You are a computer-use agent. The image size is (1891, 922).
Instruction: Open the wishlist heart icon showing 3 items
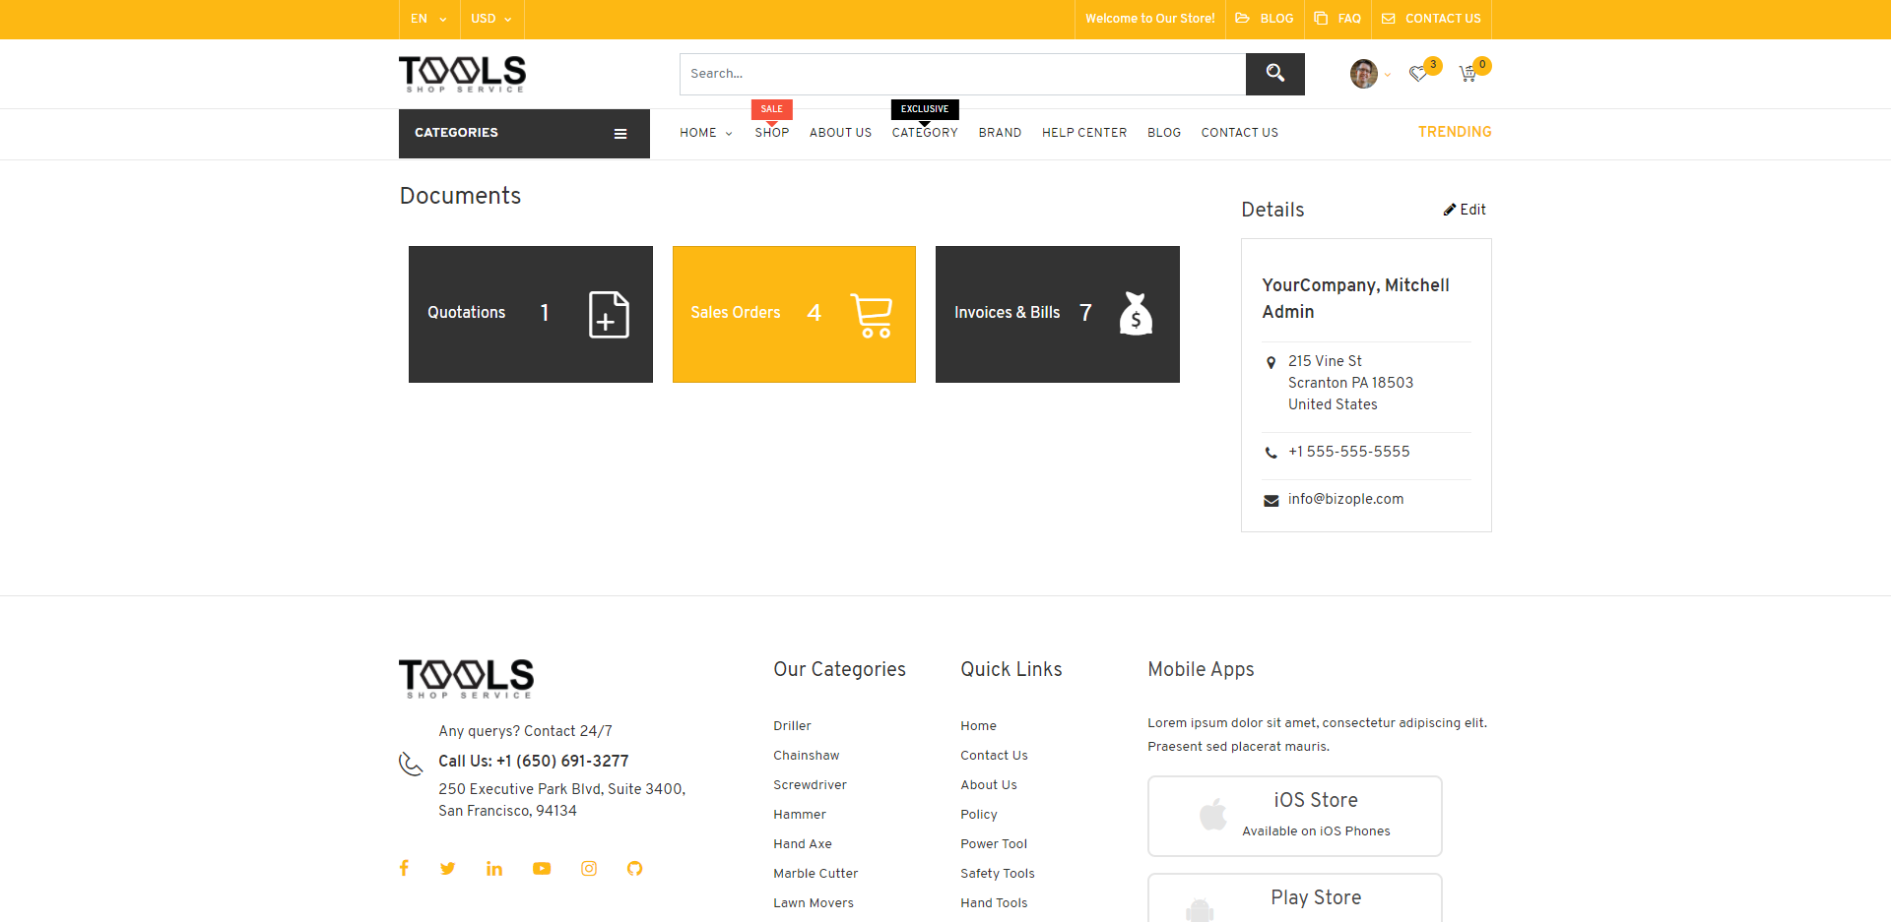click(1419, 74)
